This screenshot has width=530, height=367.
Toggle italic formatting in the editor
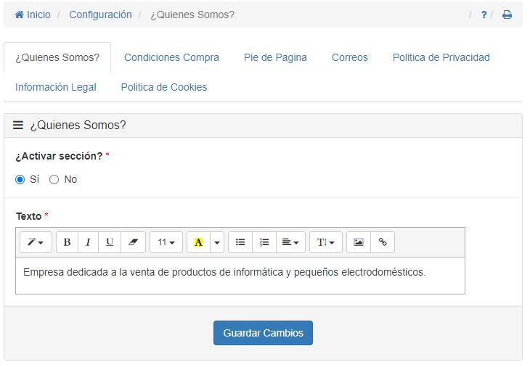pyautogui.click(x=88, y=242)
